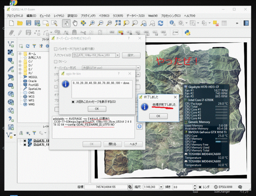This screenshot has height=196, width=256.
Task: Click the coordinate toggle extents icon in status bar
Action: pyautogui.click(x=130, y=187)
